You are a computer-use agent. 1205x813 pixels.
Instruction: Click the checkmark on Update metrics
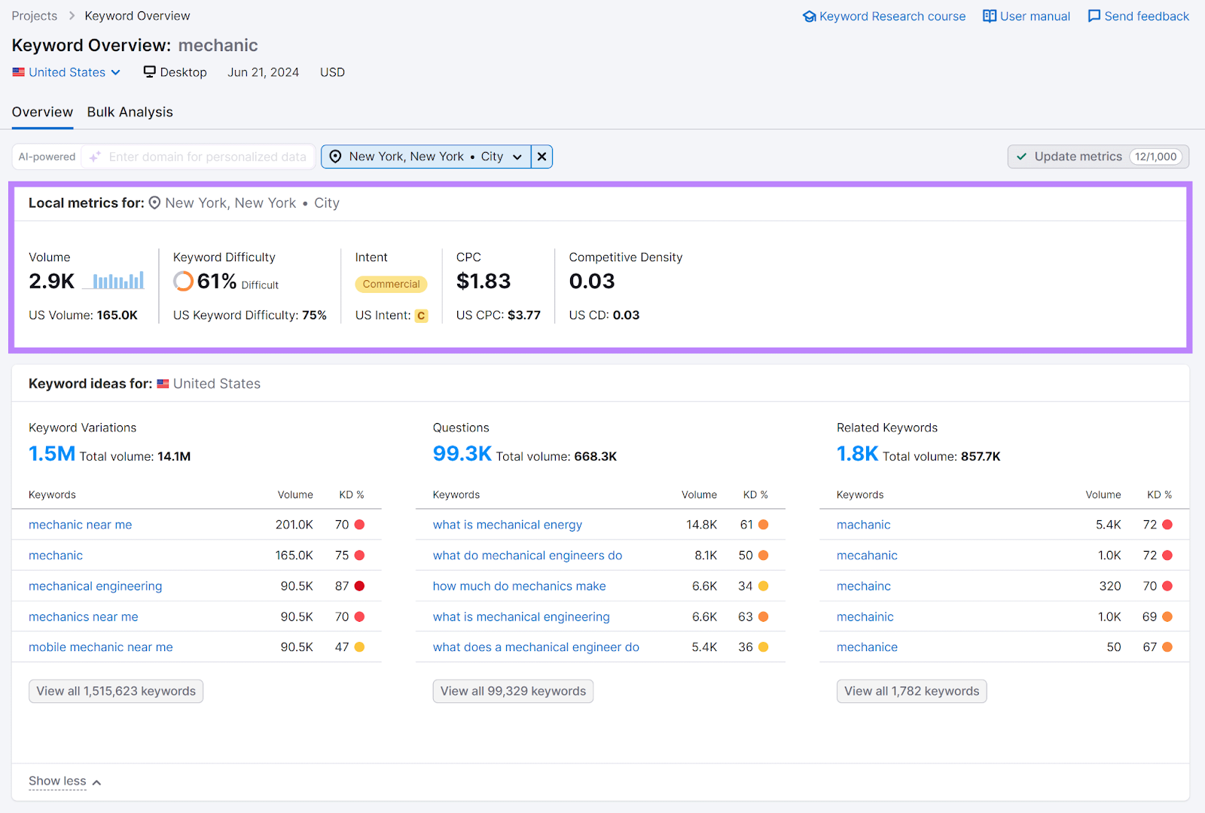(x=1022, y=157)
